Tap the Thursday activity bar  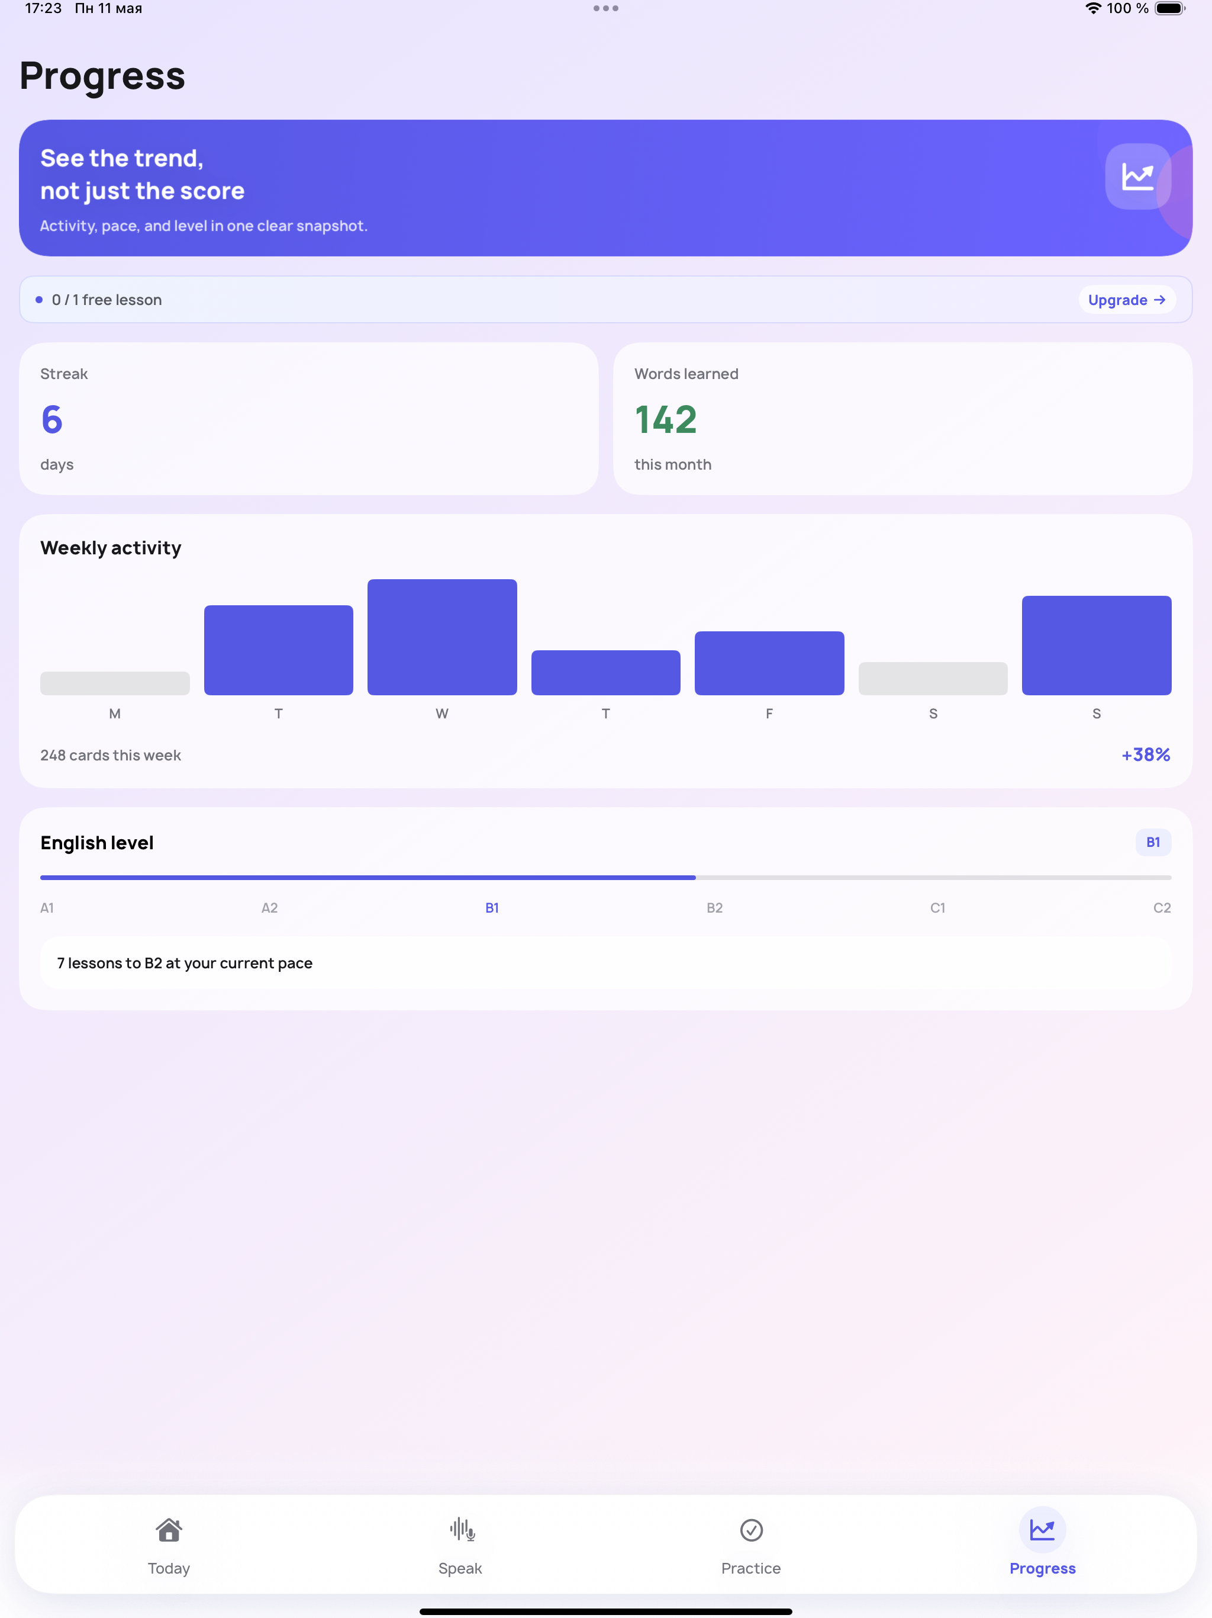[606, 672]
